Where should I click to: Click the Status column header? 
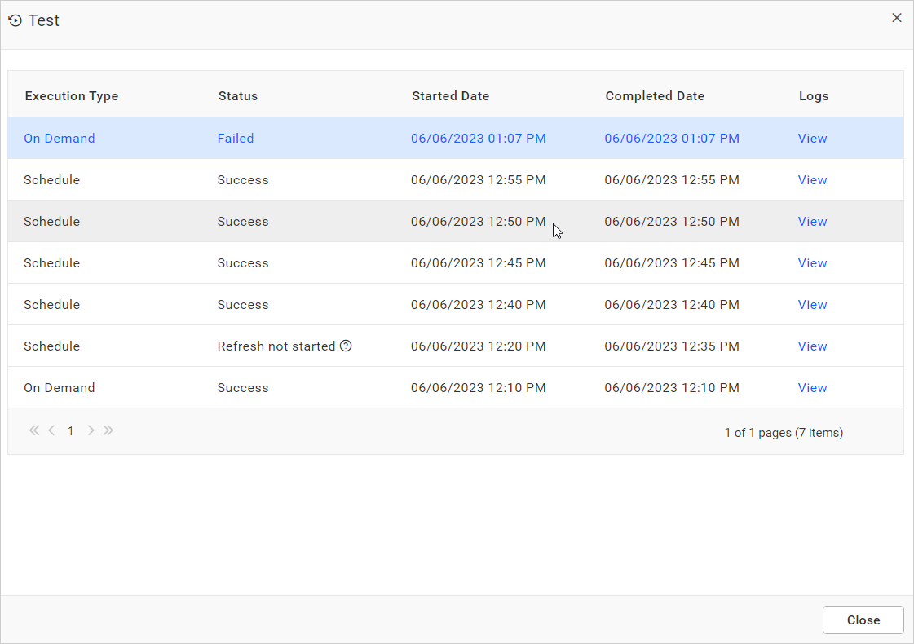coord(238,96)
